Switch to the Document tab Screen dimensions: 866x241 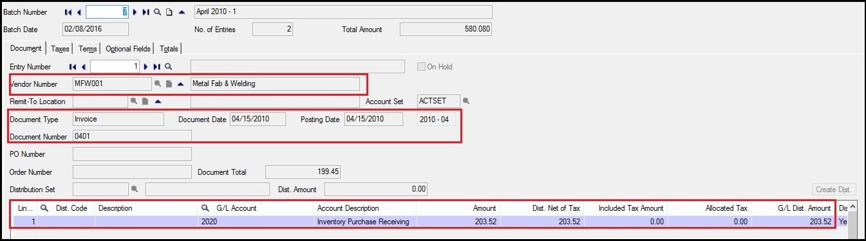tap(26, 48)
